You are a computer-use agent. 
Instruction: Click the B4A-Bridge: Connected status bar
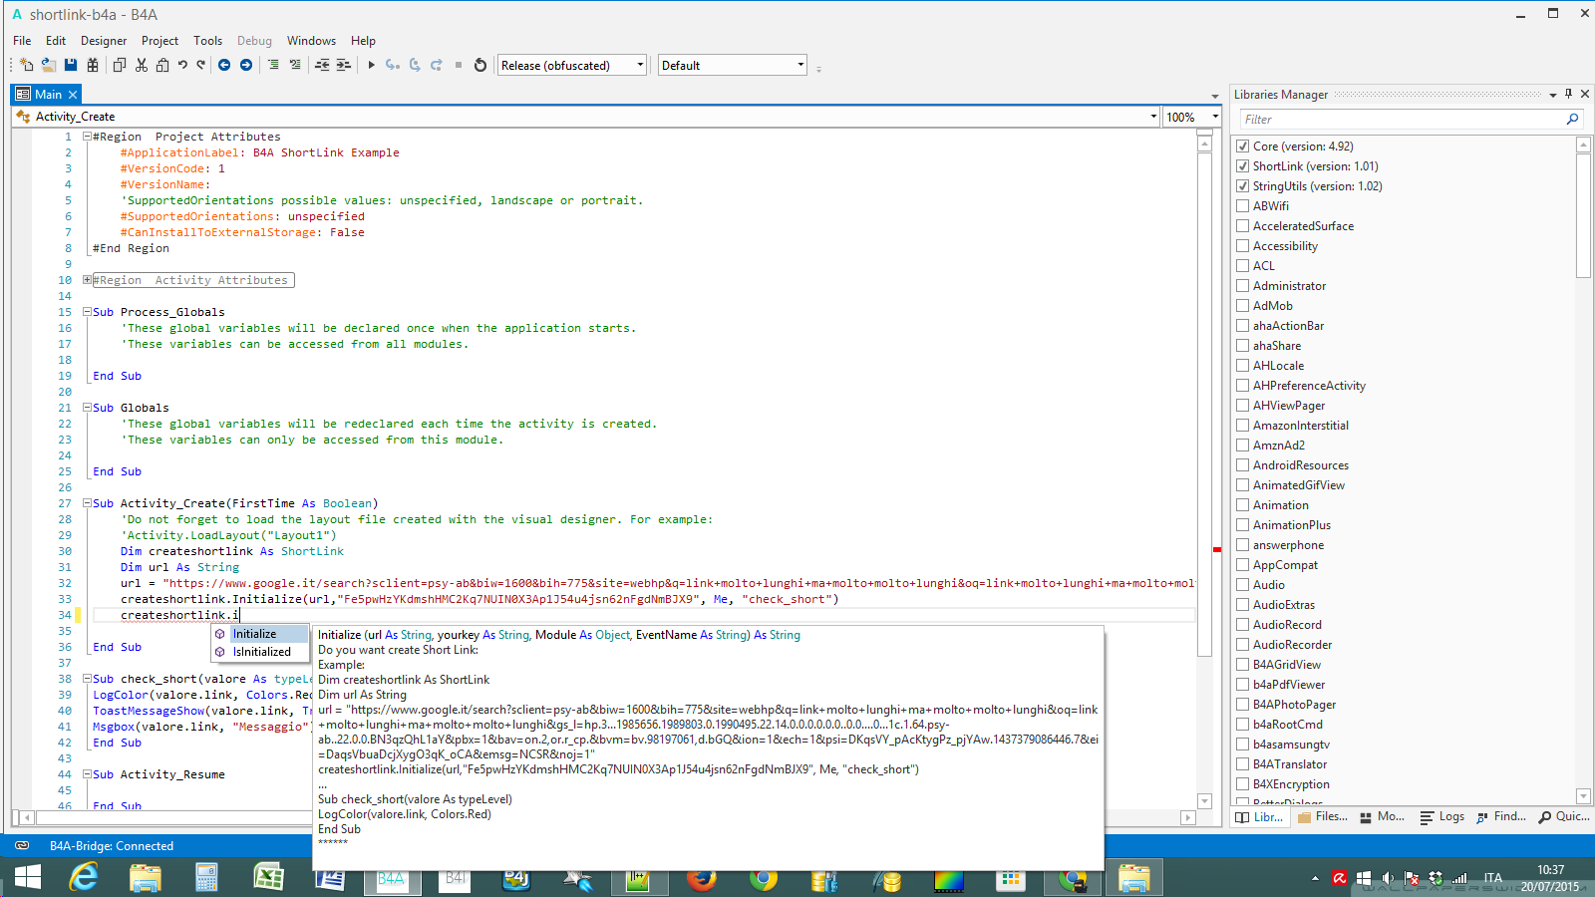tap(112, 845)
